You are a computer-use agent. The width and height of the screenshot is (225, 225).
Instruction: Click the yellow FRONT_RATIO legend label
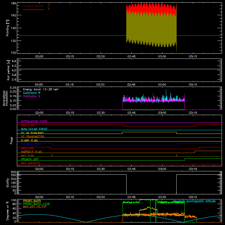click(x=32, y=201)
